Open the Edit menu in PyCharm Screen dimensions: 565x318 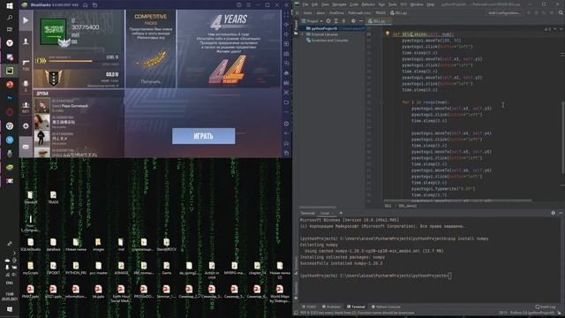[x=315, y=4]
